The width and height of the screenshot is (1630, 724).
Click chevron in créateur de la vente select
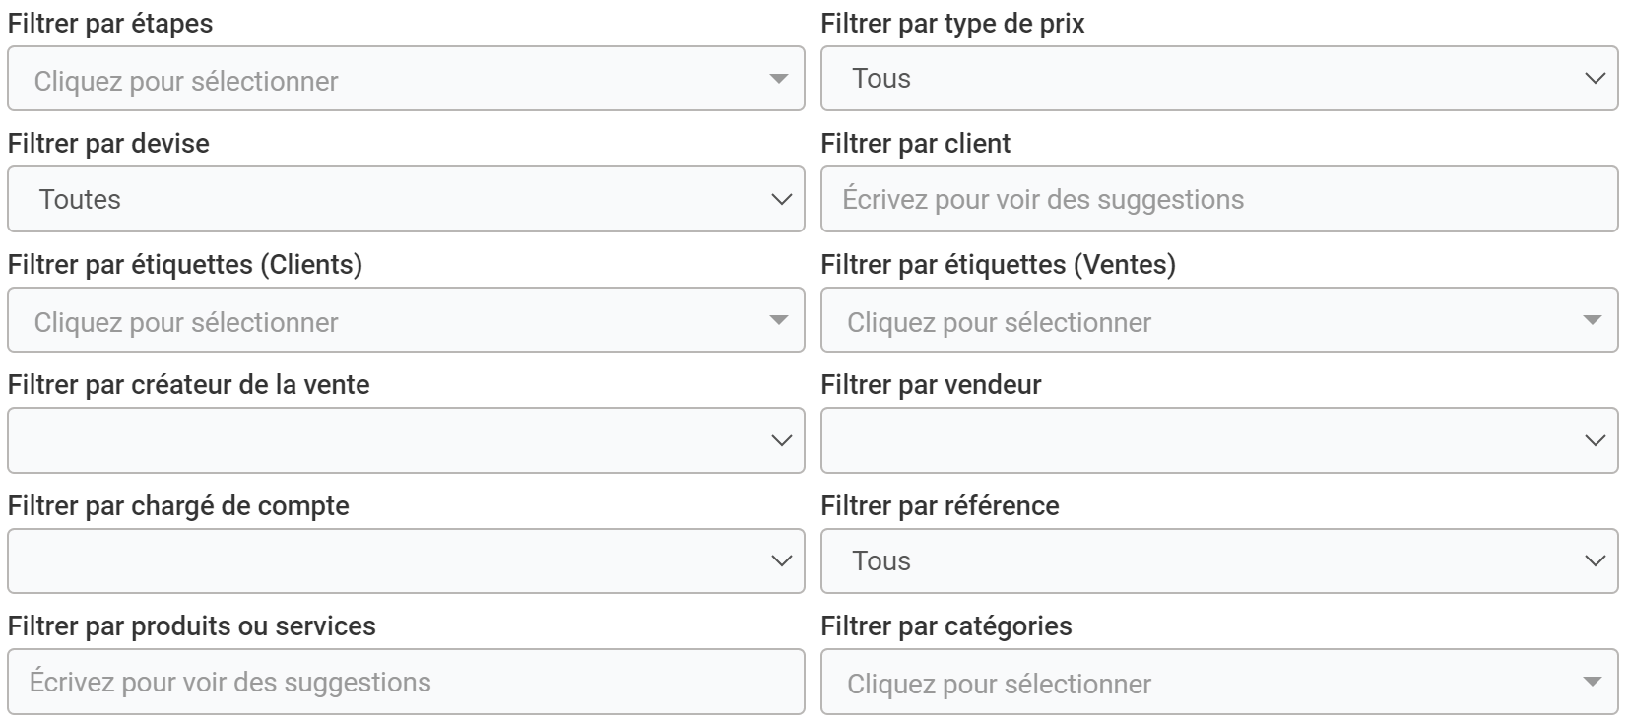[x=781, y=441]
